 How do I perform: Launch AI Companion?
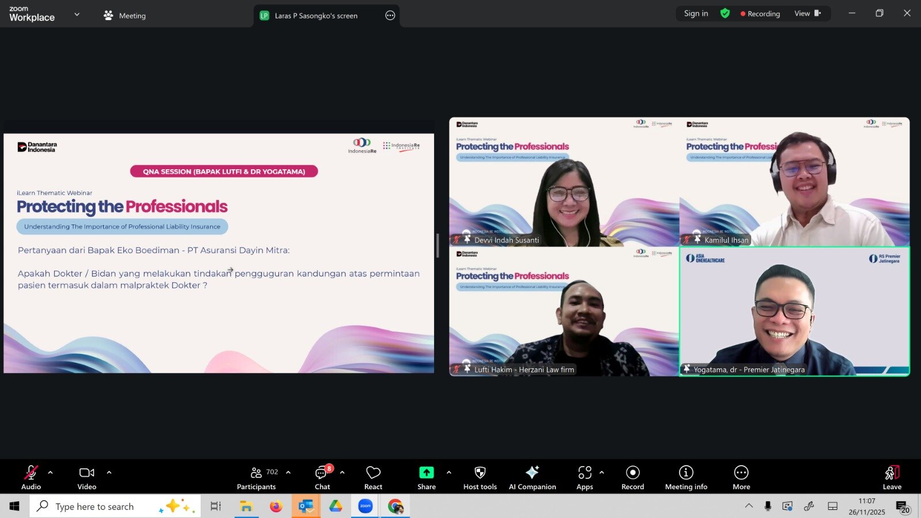(532, 478)
